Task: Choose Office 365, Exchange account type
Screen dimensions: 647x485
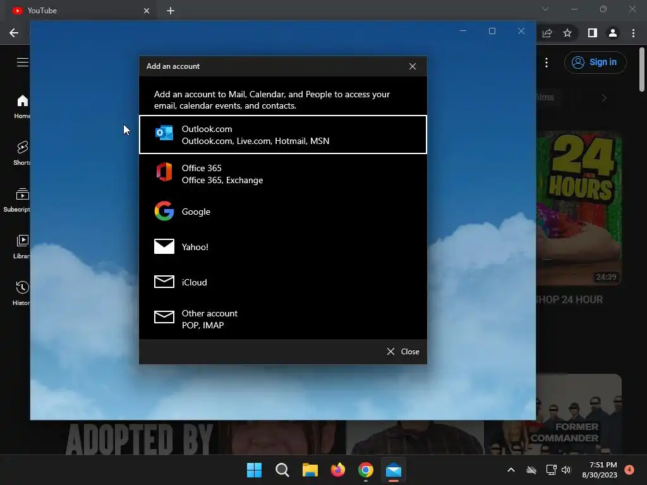Action: pos(283,174)
